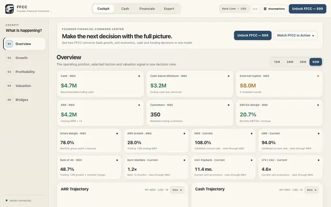Click the 20.7% EBITDA Margin value
The image size is (331, 207).
pos(248,114)
